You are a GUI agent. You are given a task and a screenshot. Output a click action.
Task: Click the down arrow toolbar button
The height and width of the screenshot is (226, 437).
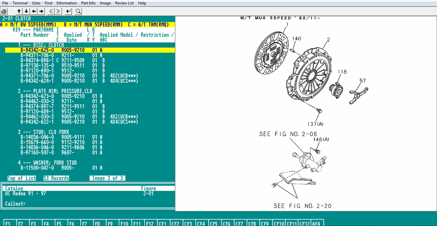pos(27,11)
